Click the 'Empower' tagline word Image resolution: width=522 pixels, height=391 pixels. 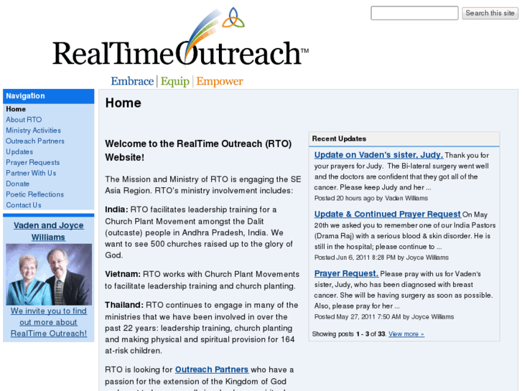coord(220,82)
